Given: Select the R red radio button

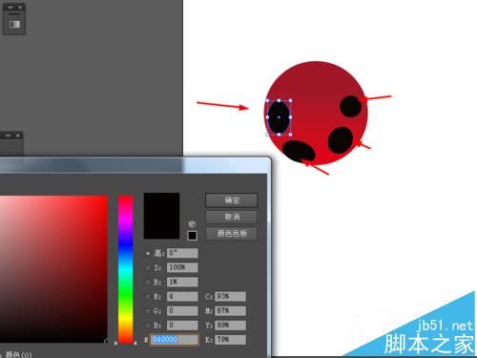Looking at the screenshot, I should 148,297.
